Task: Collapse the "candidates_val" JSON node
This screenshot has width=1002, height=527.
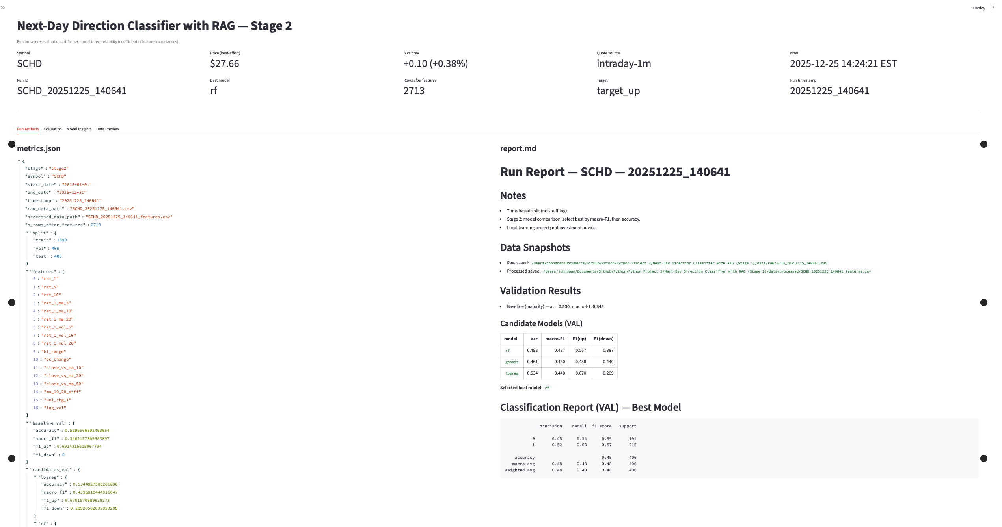Action: tap(27, 469)
